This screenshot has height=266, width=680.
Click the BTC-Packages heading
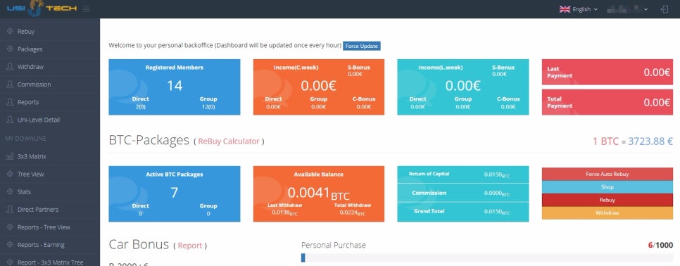(x=149, y=140)
